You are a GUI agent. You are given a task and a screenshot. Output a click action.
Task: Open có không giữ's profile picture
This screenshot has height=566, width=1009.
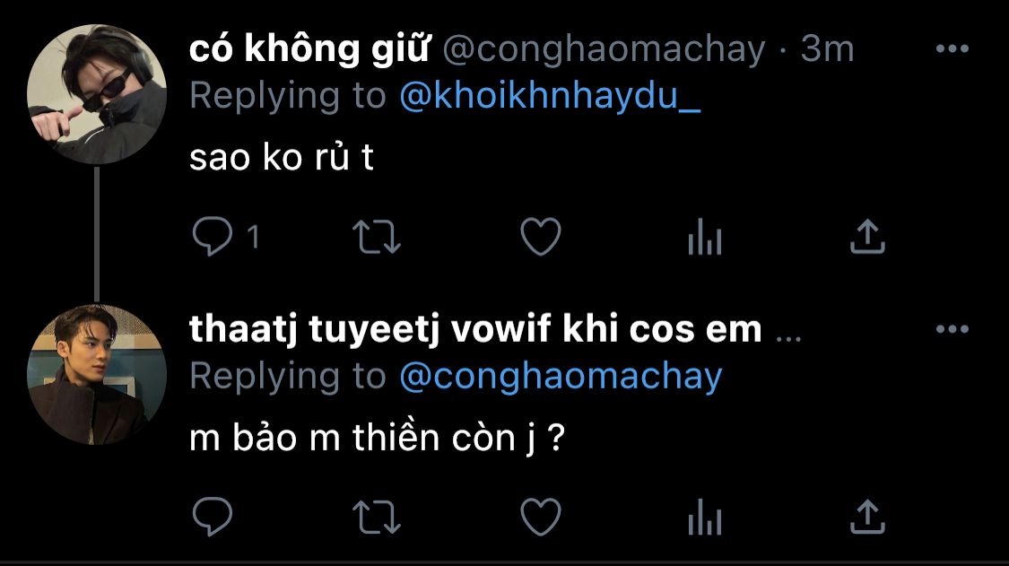pyautogui.click(x=97, y=94)
